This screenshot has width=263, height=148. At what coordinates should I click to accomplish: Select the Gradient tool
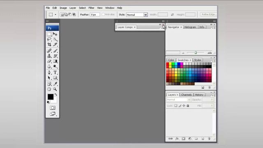click(55, 61)
